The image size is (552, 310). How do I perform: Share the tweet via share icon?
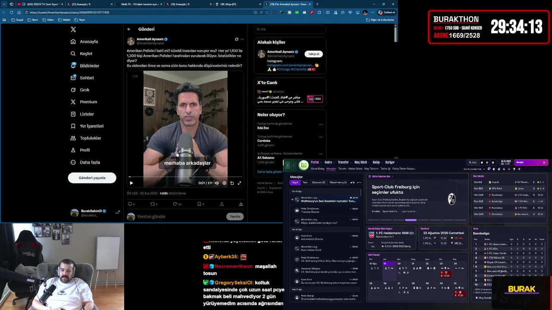tap(222, 204)
